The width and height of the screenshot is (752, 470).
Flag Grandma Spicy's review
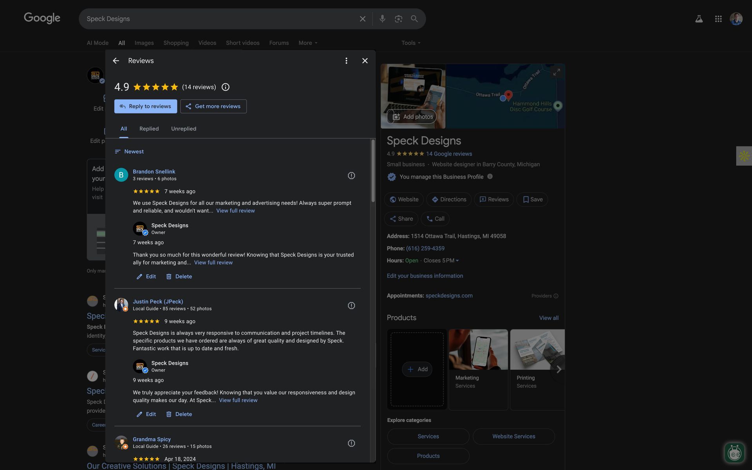pos(351,443)
